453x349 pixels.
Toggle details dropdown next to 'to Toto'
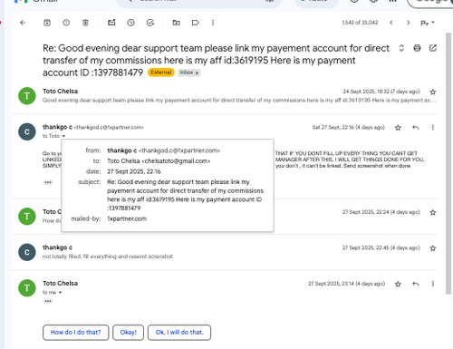pyautogui.click(x=63, y=136)
